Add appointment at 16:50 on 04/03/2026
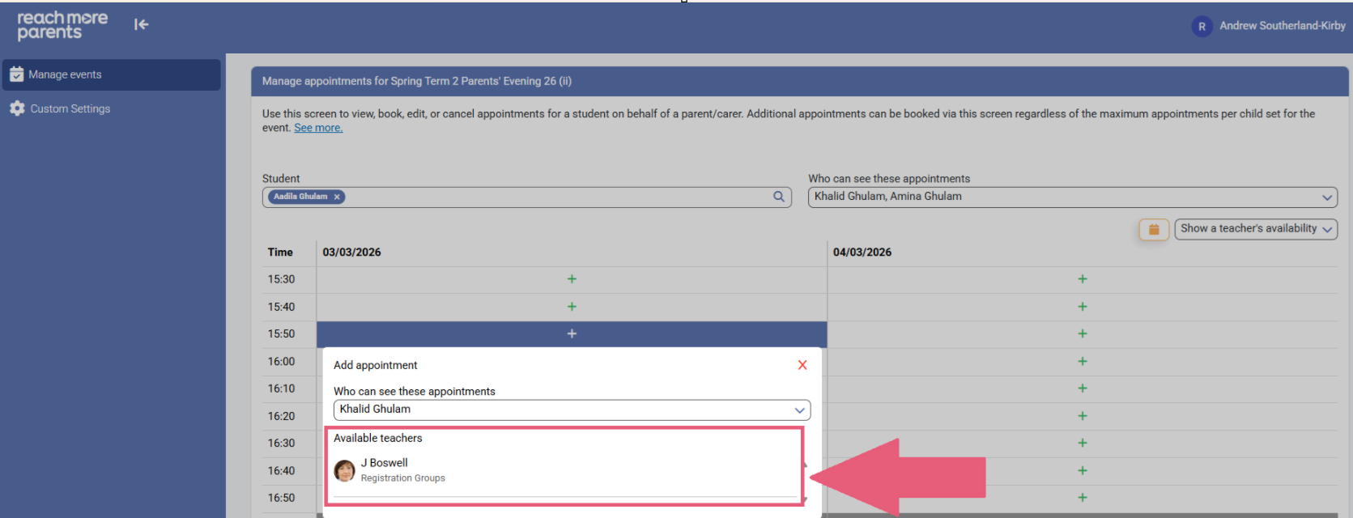 (1082, 498)
